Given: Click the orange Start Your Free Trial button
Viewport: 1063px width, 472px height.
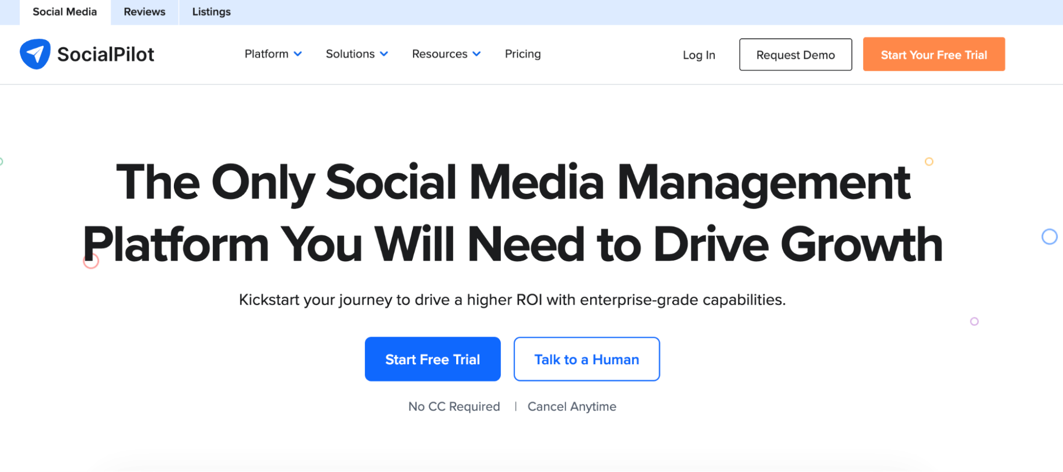Looking at the screenshot, I should pos(934,55).
